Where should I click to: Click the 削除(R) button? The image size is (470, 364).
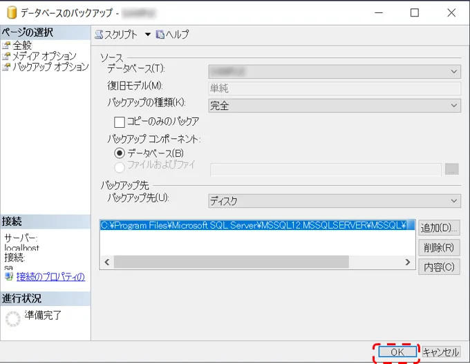point(439,247)
